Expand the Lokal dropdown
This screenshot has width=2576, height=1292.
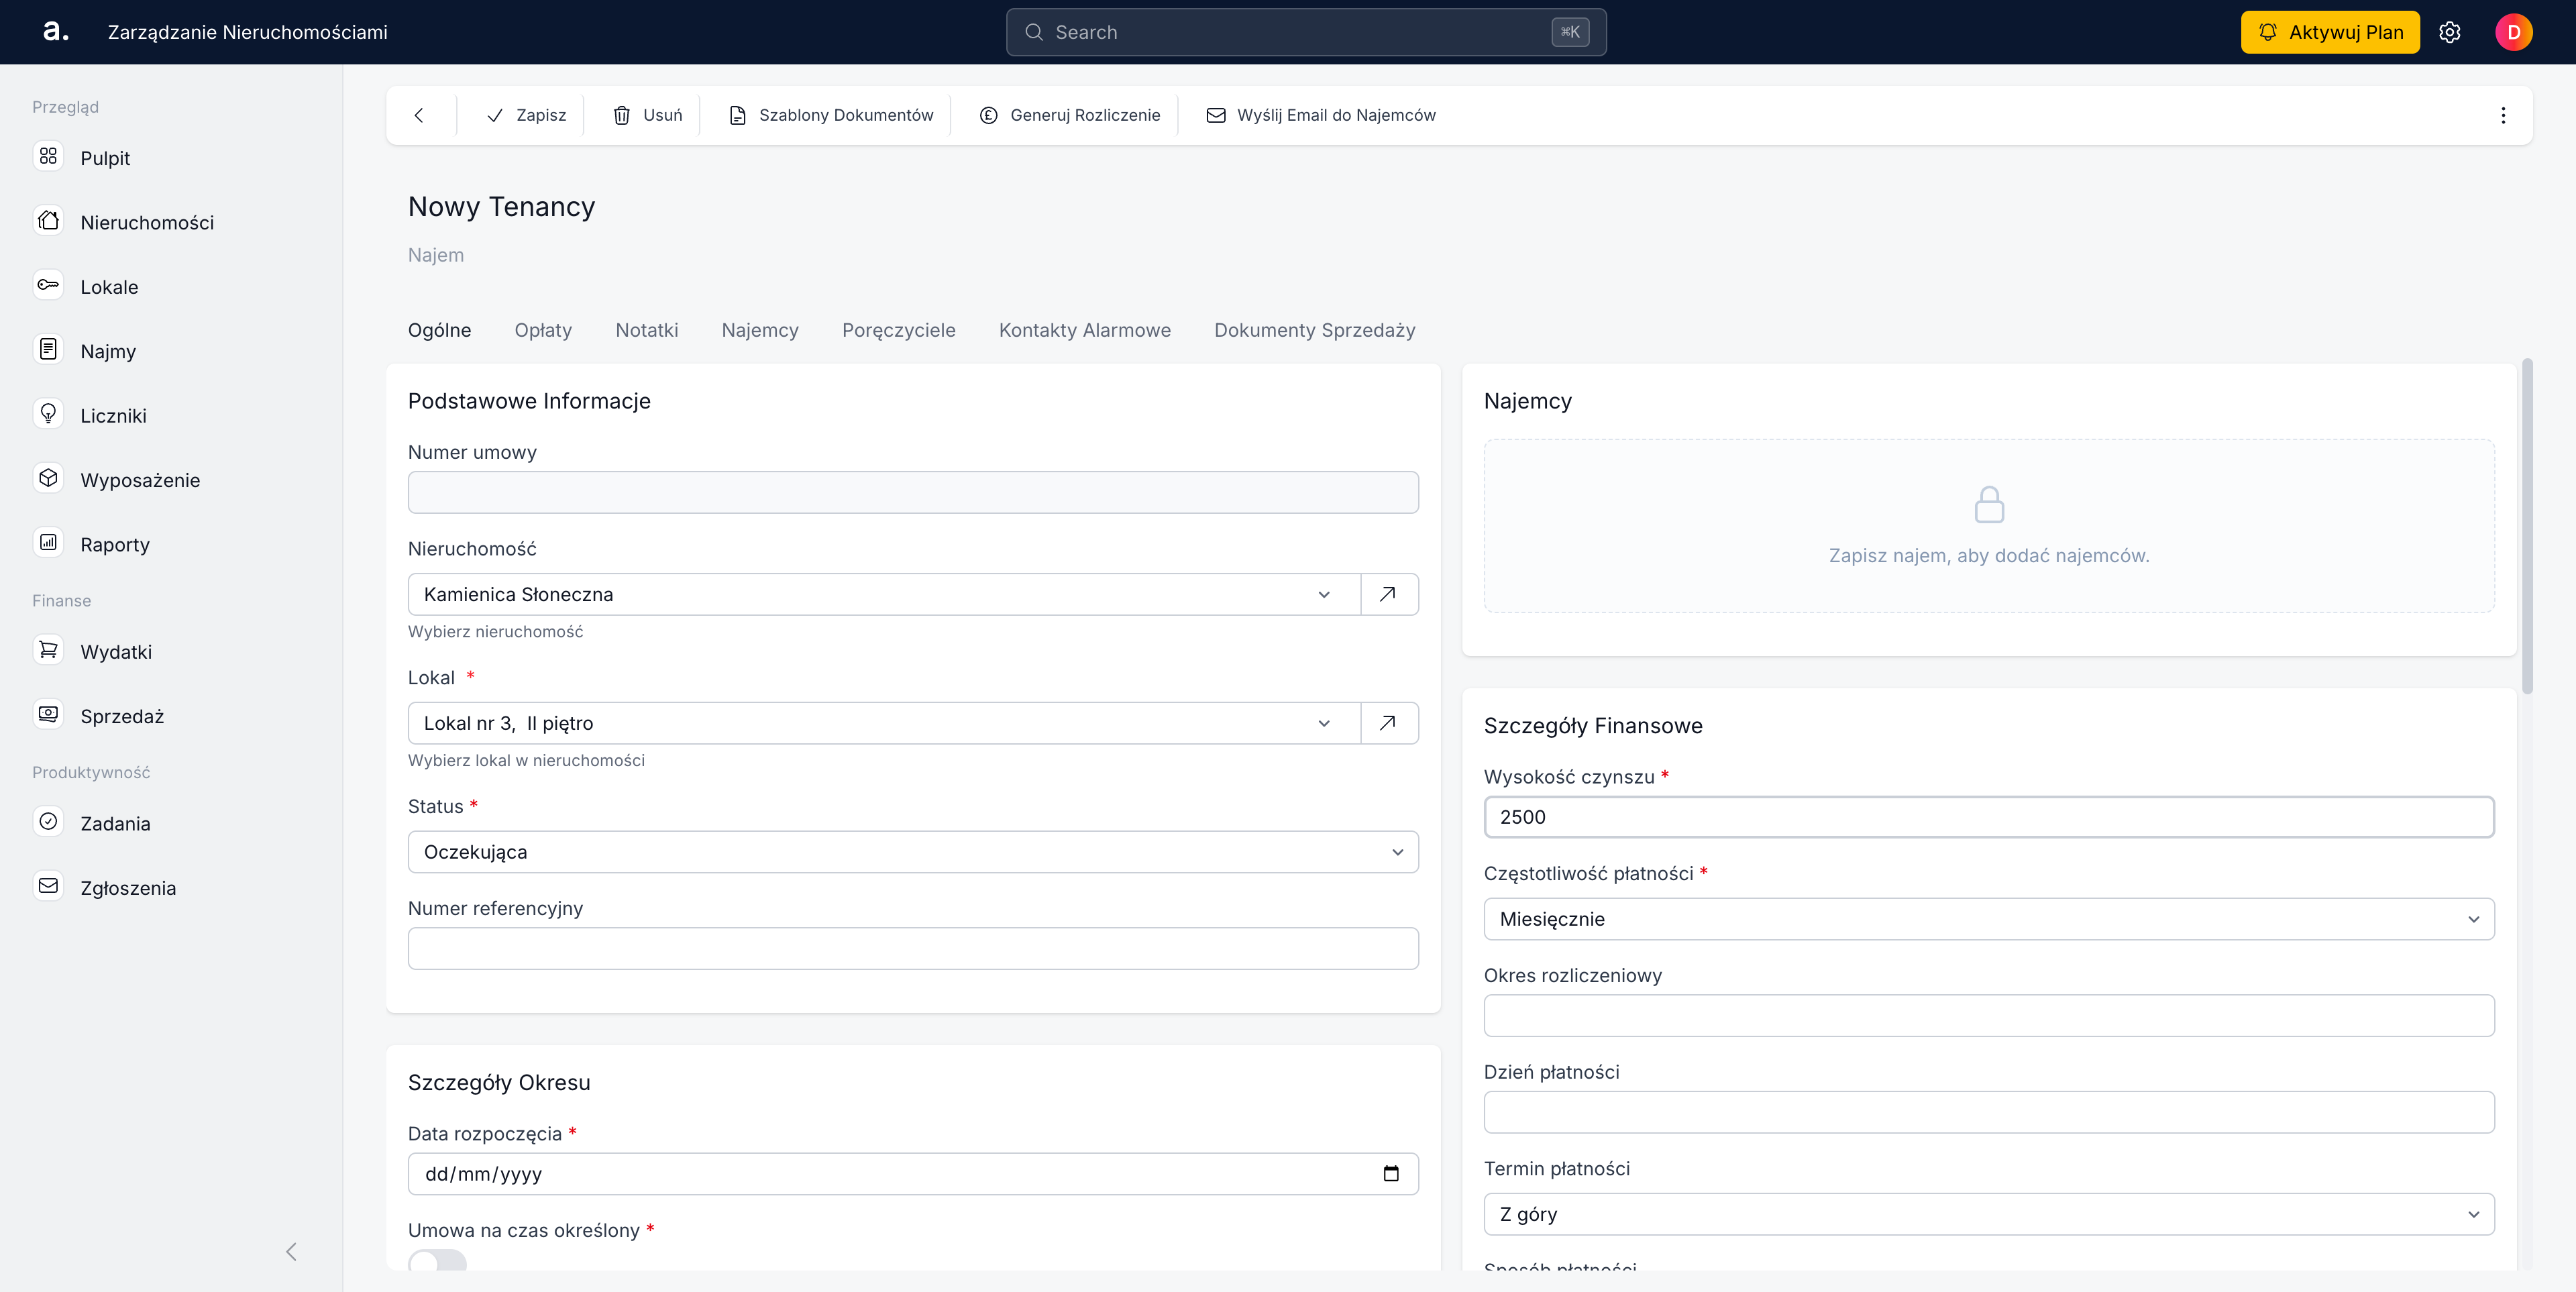click(884, 723)
